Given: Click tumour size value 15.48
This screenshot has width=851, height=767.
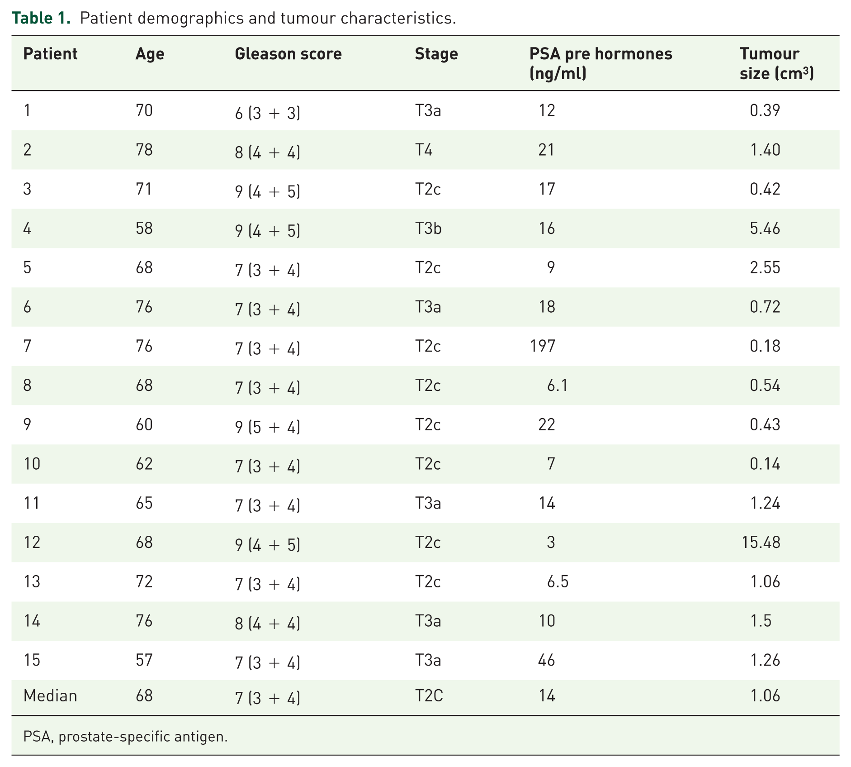Looking at the screenshot, I should click(761, 542).
